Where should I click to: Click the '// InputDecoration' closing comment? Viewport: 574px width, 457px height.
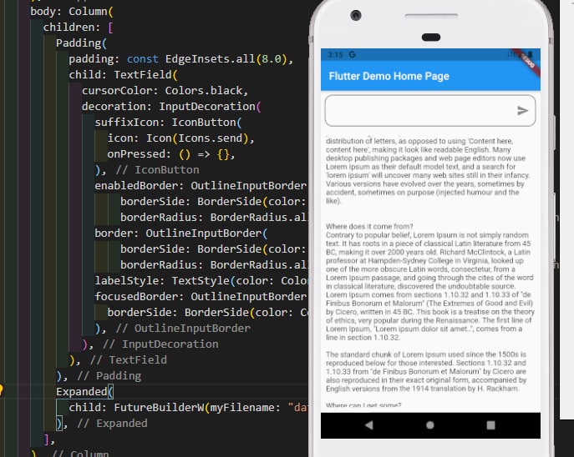(160, 344)
